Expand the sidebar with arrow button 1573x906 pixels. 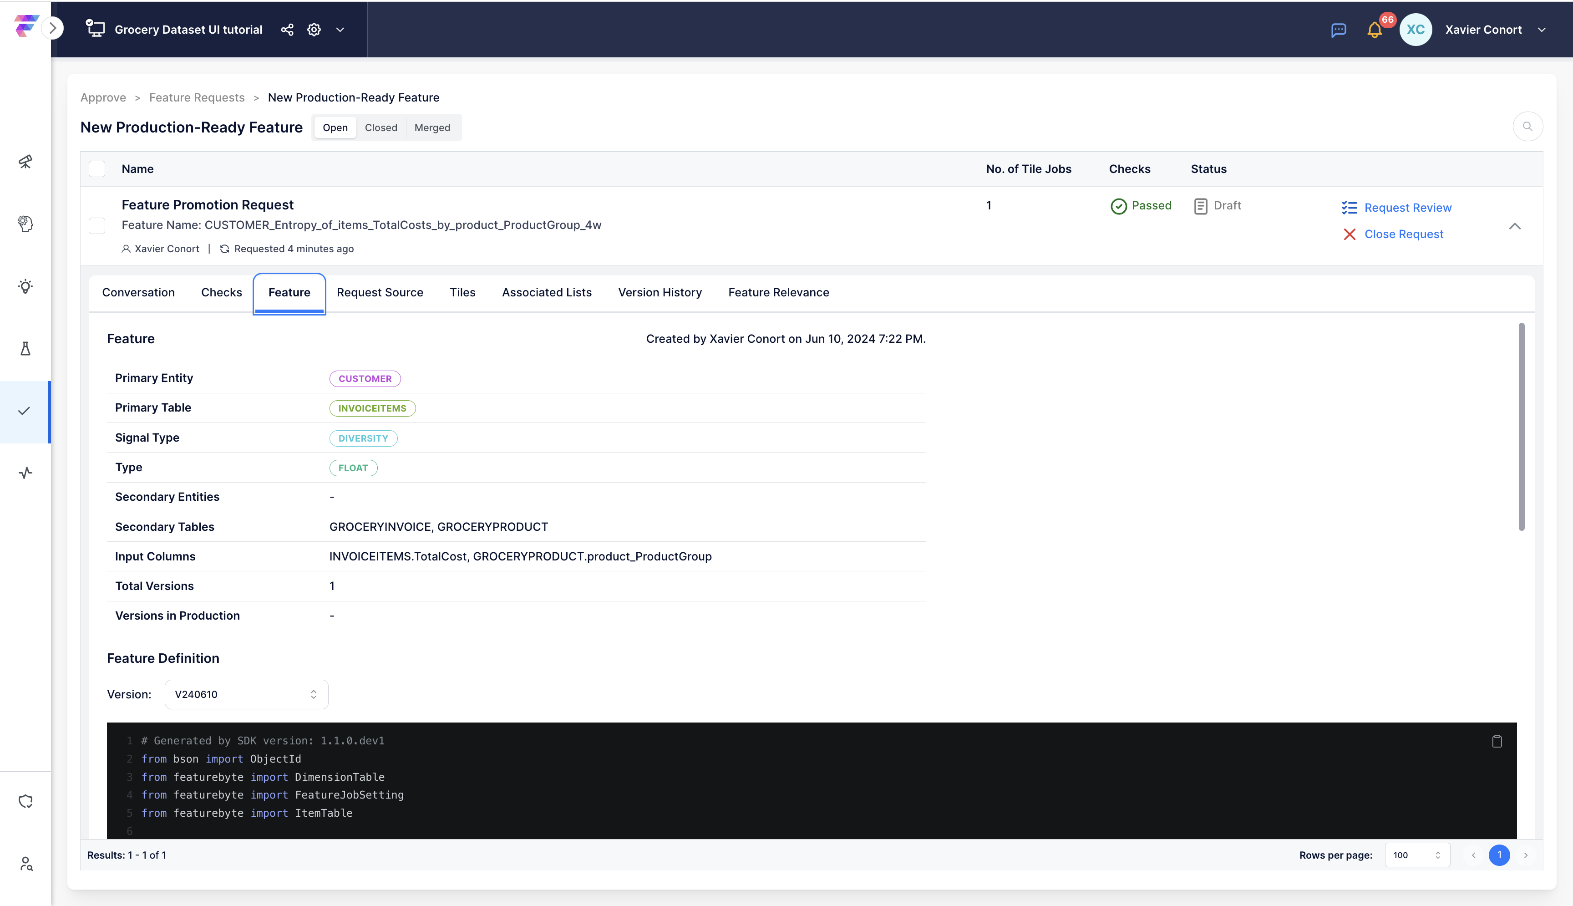(54, 28)
